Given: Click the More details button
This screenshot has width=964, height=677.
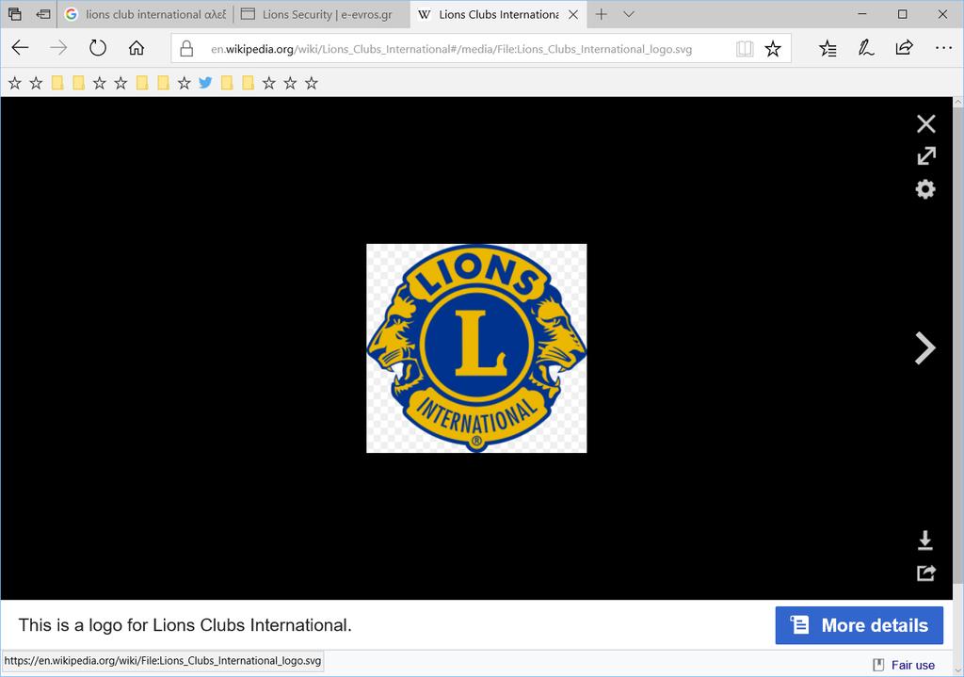Looking at the screenshot, I should [859, 625].
